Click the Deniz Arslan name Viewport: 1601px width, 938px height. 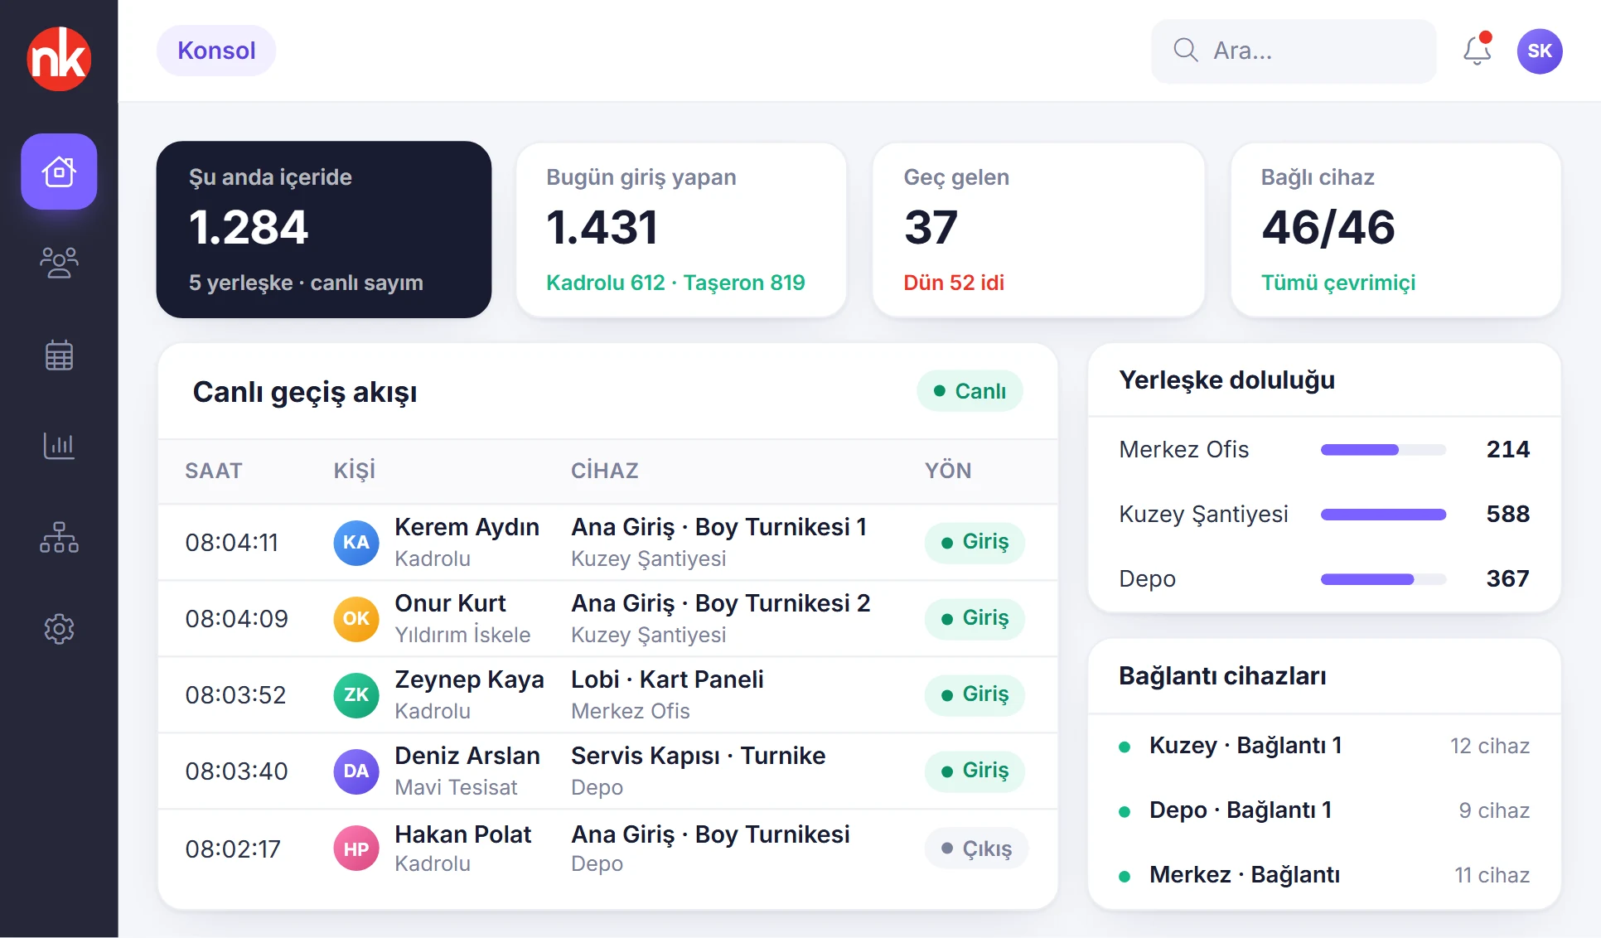point(467,756)
